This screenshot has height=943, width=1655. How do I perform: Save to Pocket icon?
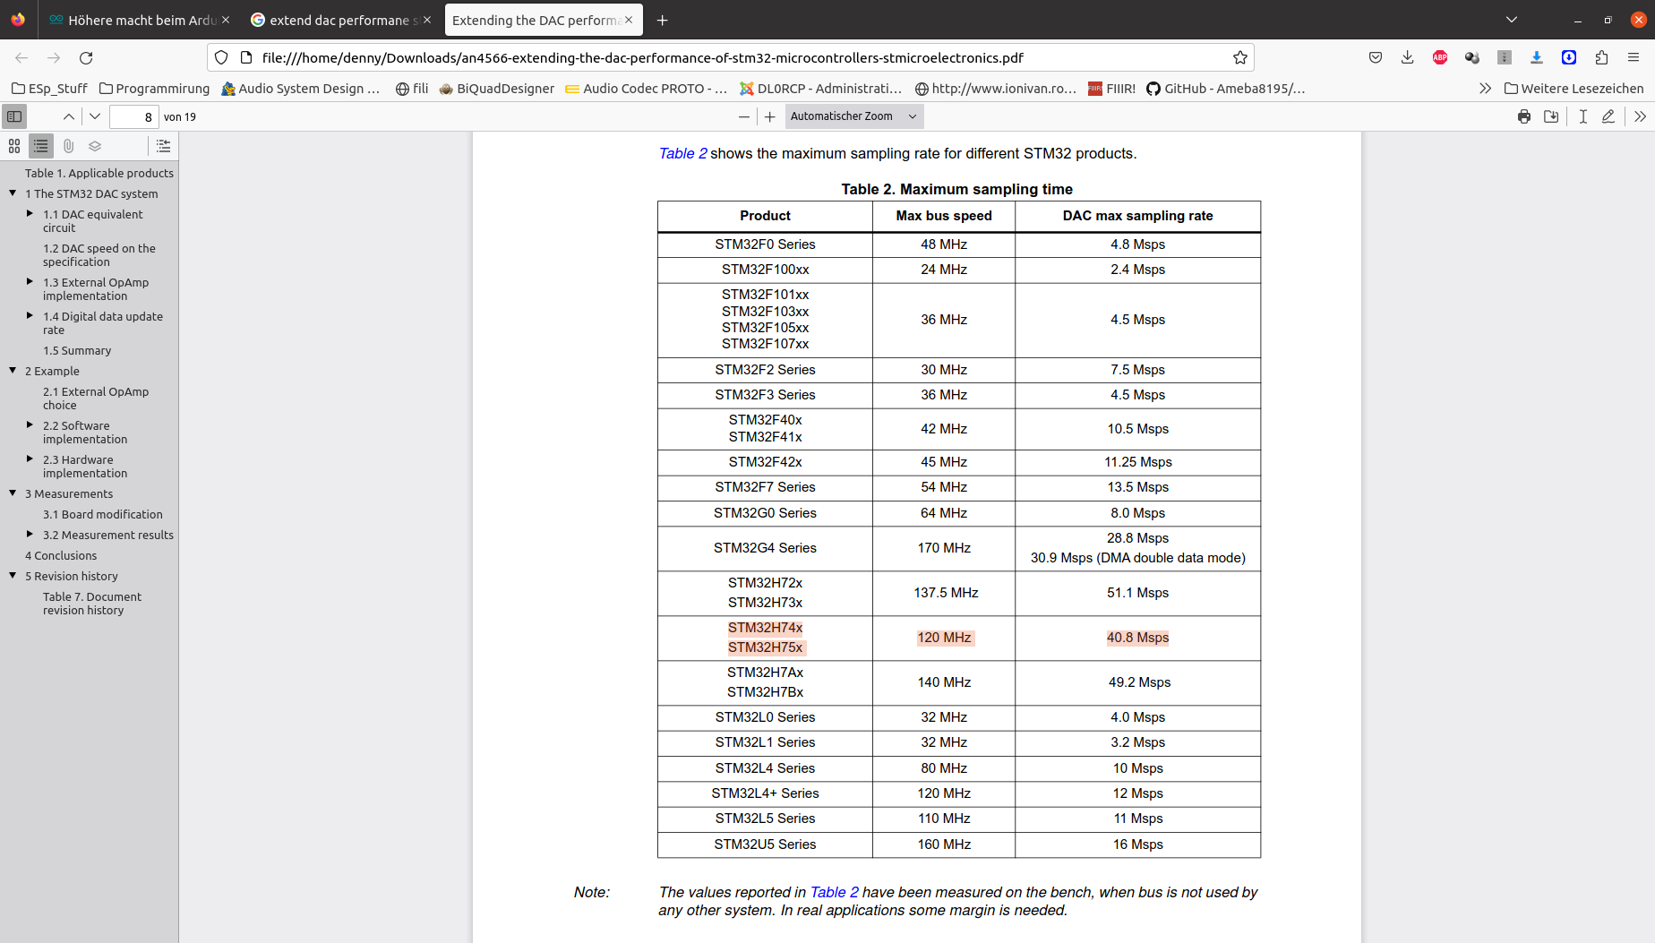coord(1376,57)
